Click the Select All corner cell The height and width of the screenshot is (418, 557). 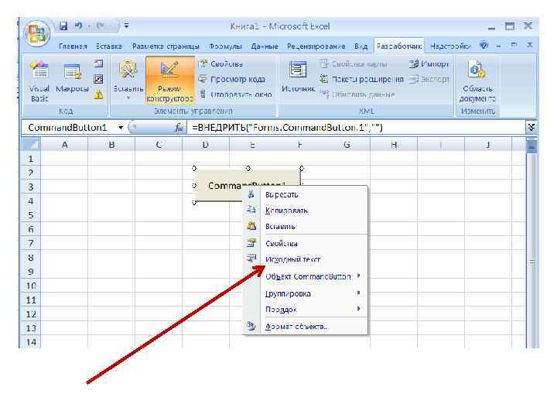click(x=31, y=145)
